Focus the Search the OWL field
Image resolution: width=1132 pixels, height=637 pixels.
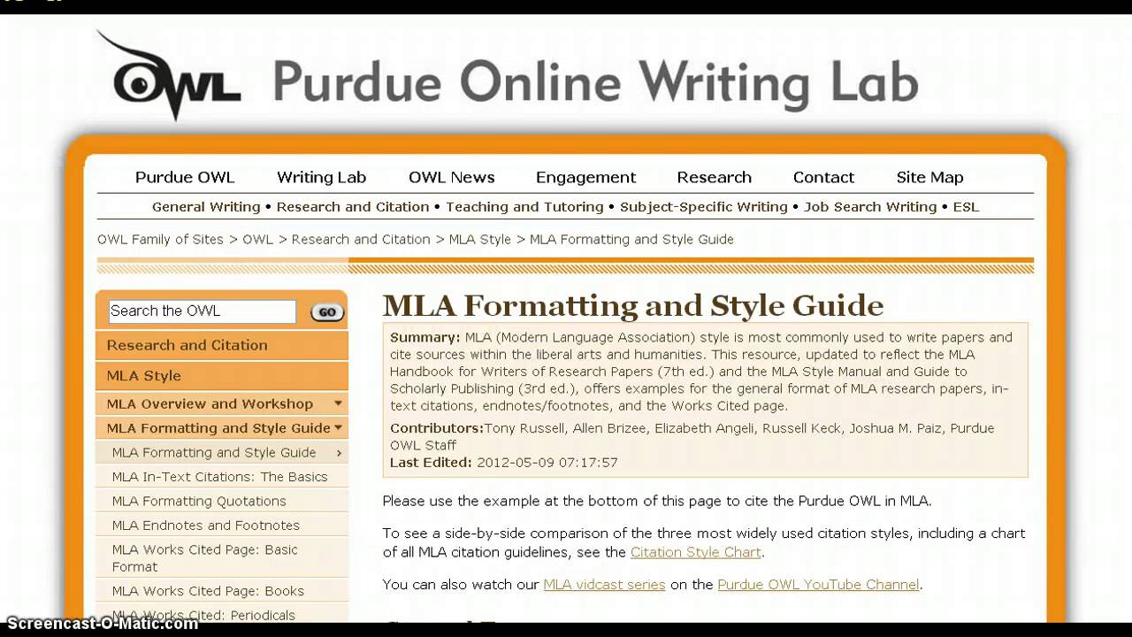pyautogui.click(x=203, y=311)
